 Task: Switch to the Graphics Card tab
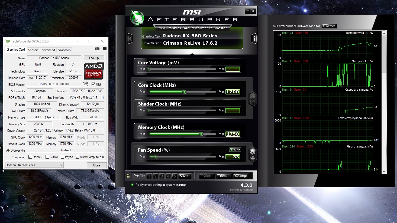(x=16, y=50)
